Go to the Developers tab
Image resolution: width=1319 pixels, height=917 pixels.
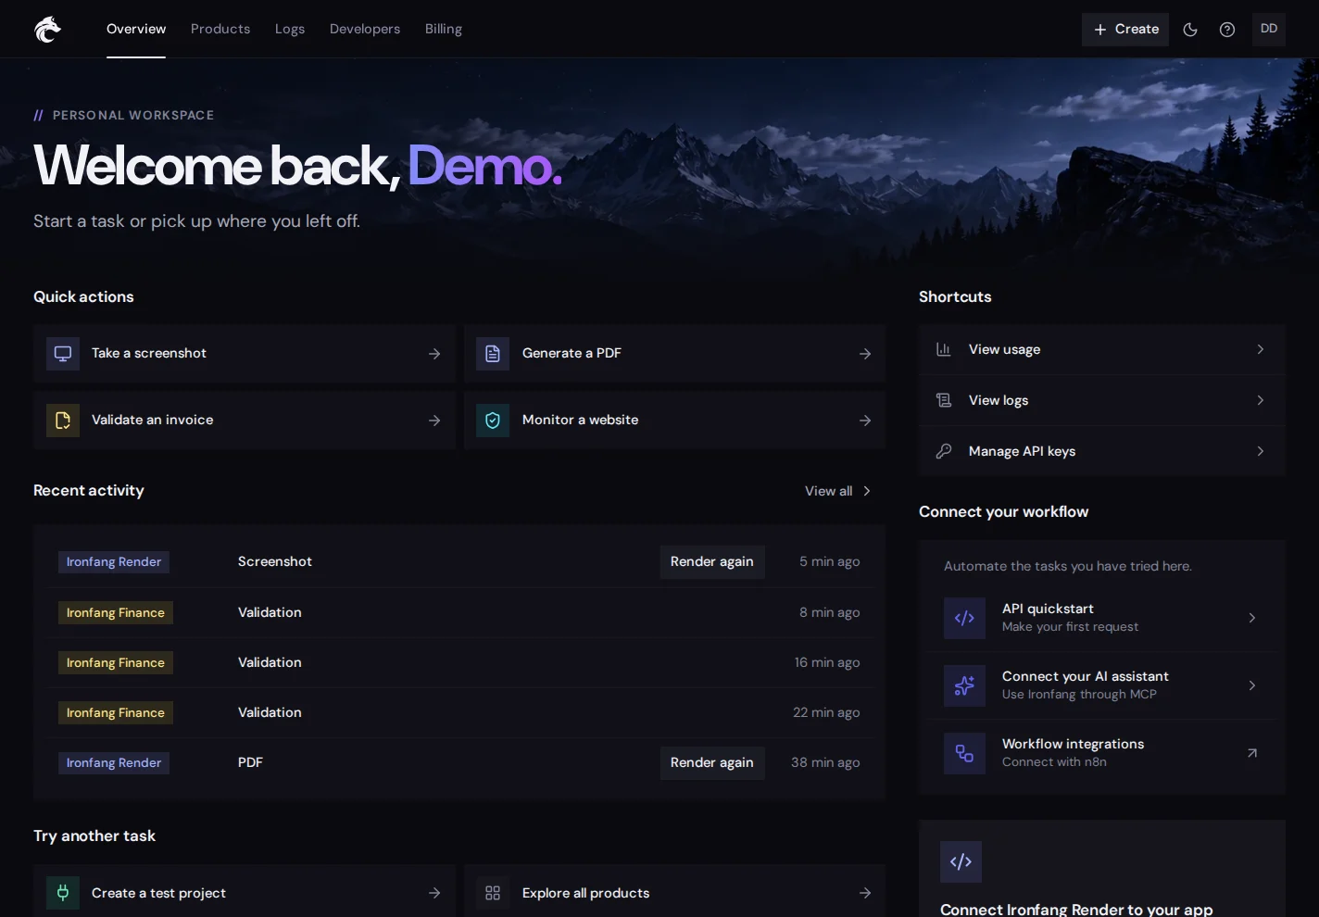365,30
